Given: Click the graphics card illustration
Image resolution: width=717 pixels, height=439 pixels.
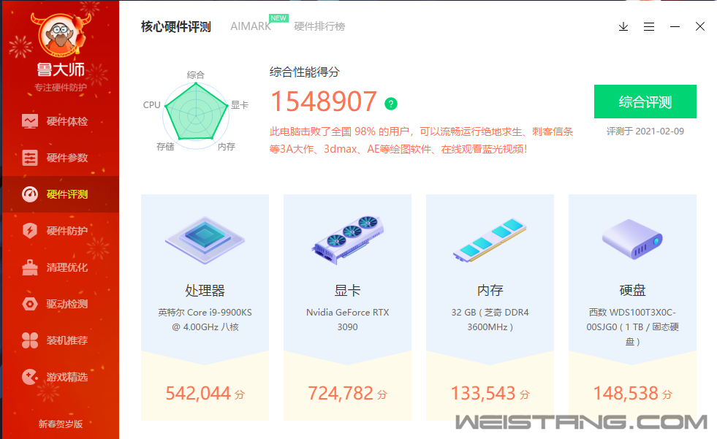Looking at the screenshot, I should click(x=347, y=240).
